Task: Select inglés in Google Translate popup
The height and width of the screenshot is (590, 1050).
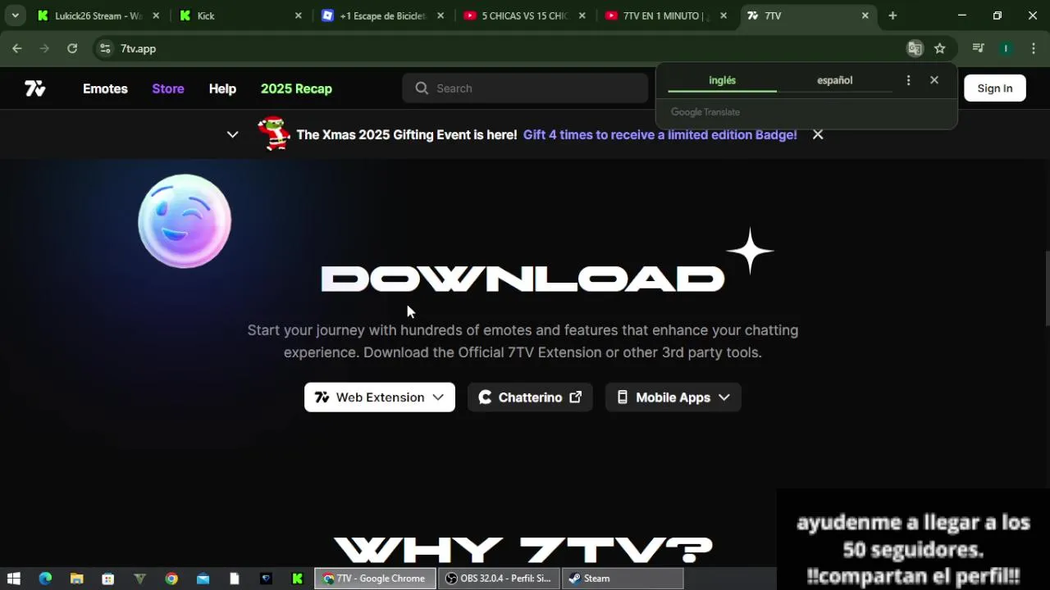Action: pyautogui.click(x=723, y=80)
